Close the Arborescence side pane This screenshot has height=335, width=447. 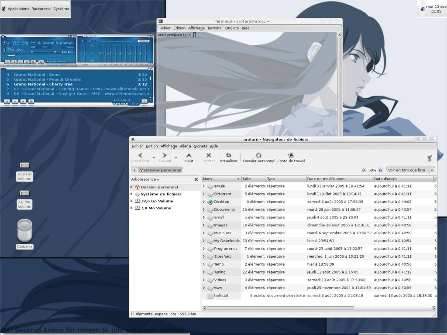[x=196, y=179]
